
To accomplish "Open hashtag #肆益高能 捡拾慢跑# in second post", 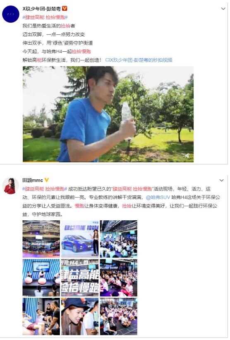I will 45,189.
